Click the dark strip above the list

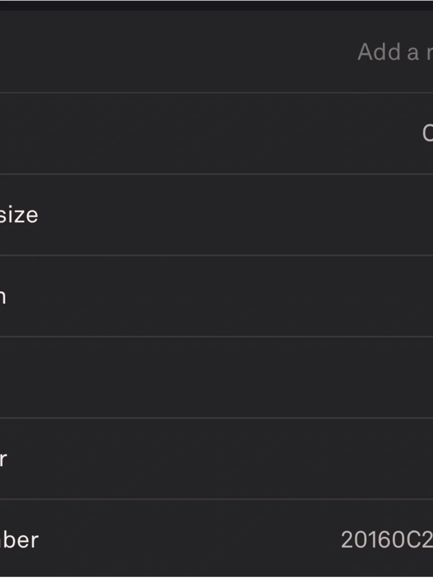[x=216, y=5]
